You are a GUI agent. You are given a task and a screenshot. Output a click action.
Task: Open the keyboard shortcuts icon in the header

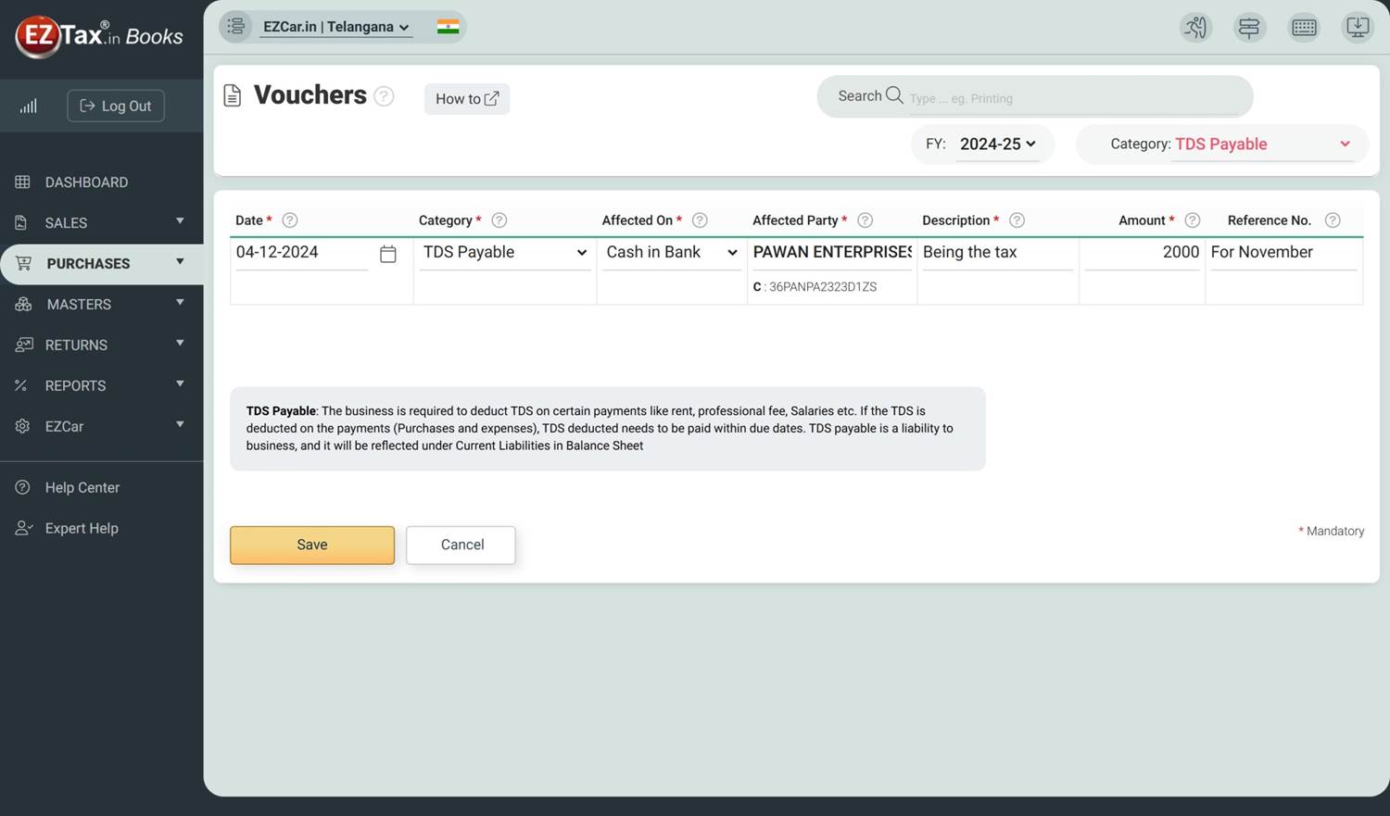pos(1304,28)
